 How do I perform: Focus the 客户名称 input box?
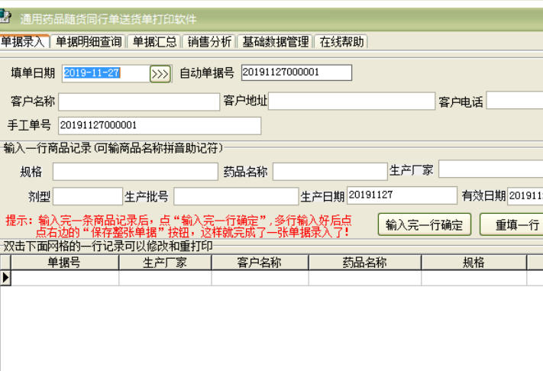pyautogui.click(x=138, y=102)
